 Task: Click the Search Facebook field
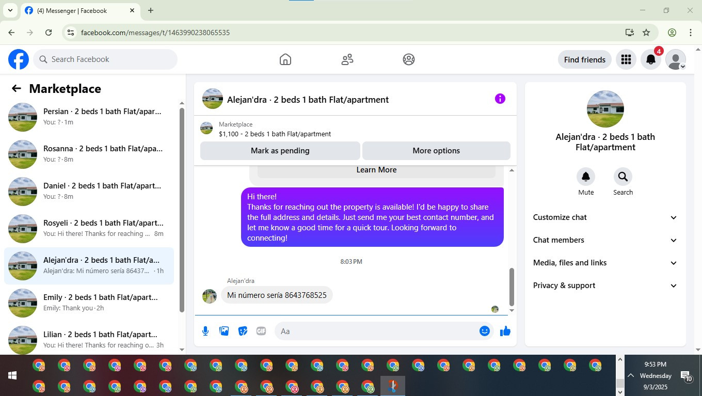tap(105, 59)
